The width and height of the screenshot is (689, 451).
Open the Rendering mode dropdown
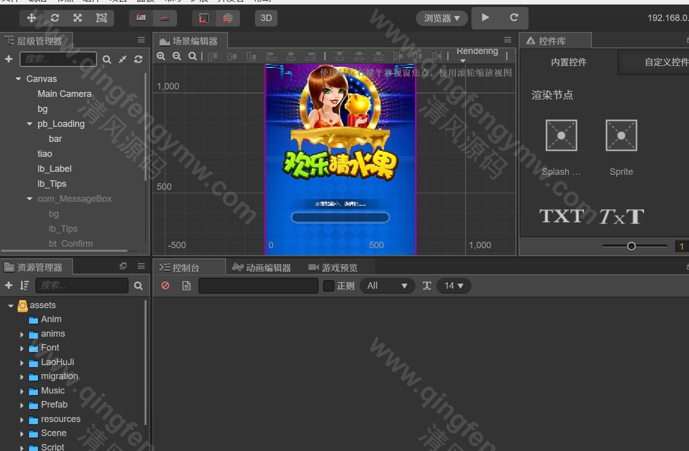pyautogui.click(x=477, y=55)
